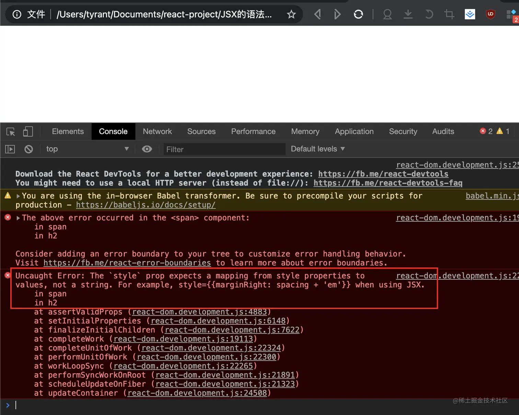Toggle the device toolbar icon
Screen dimensions: 519x415
28,132
